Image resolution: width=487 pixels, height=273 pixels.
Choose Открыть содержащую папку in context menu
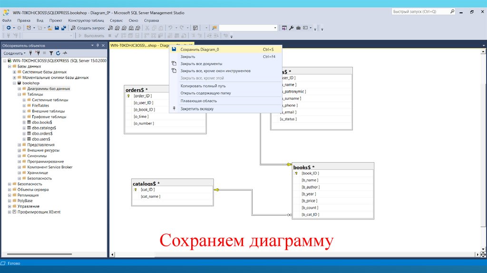[225, 93]
